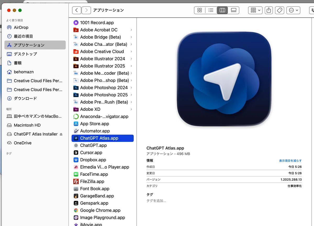Switch Finder to icon view

[200, 10]
